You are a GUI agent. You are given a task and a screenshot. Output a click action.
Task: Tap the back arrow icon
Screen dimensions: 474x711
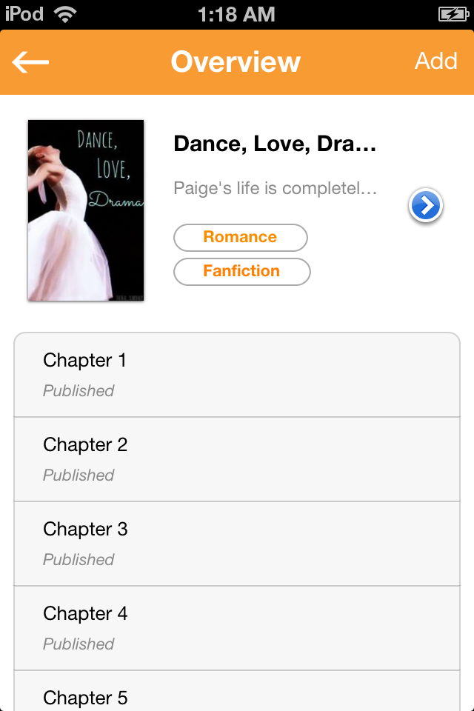[x=30, y=62]
